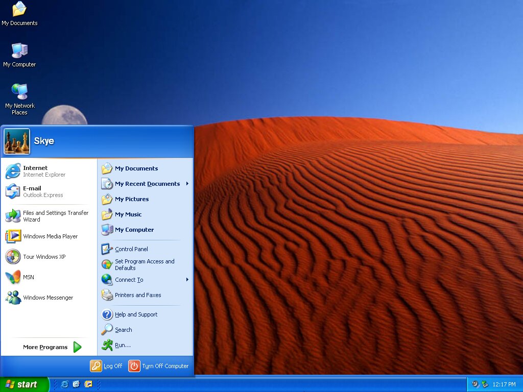Open Control Panel
523x392 pixels.
(x=146, y=249)
